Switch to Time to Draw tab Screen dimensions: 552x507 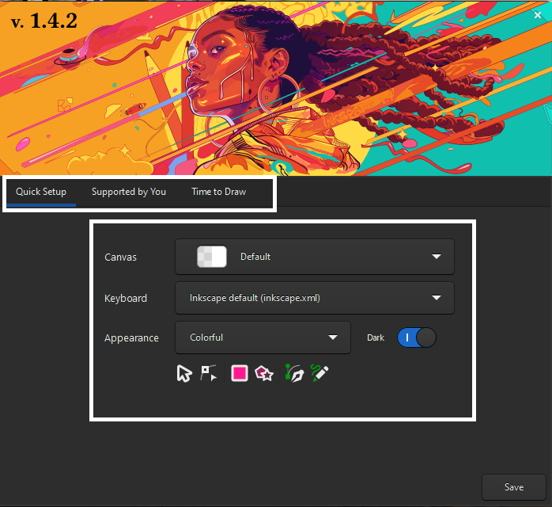[x=218, y=192]
